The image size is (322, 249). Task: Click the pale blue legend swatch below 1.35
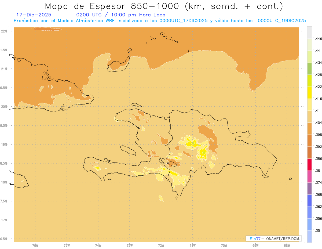309,236
